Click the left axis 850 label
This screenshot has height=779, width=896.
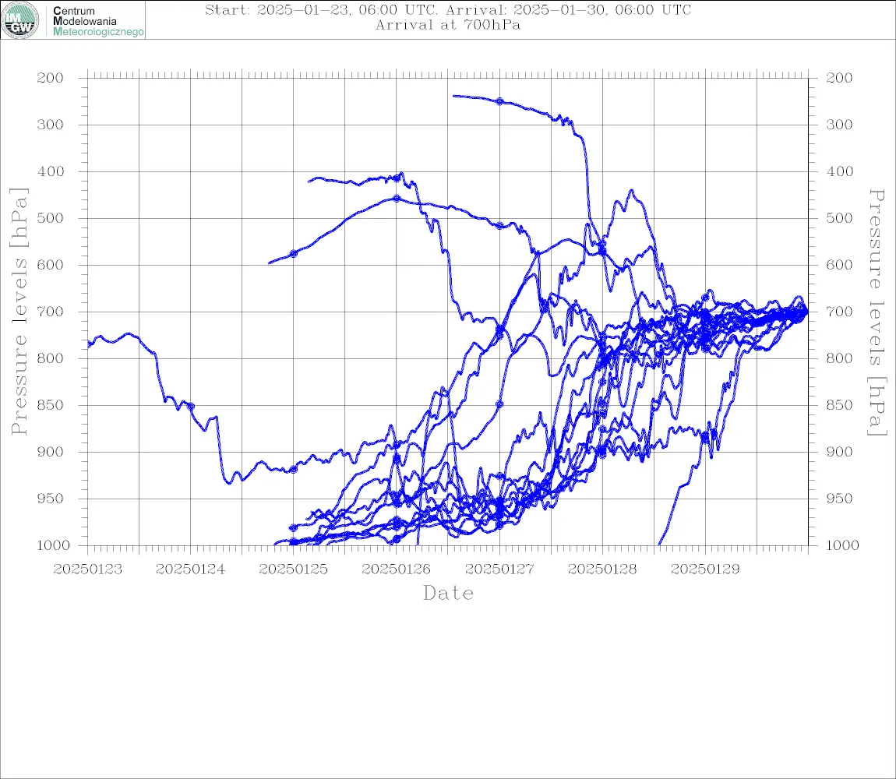pyautogui.click(x=51, y=405)
